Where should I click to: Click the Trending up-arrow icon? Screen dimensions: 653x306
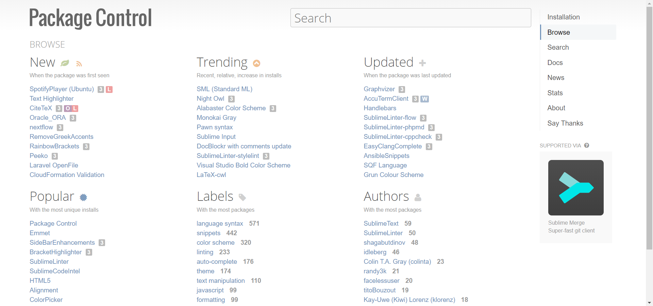click(257, 63)
